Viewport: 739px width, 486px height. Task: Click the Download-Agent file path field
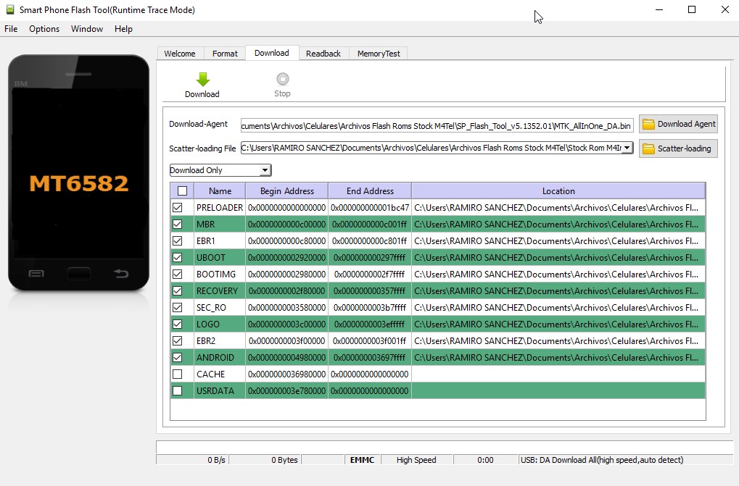[435, 124]
